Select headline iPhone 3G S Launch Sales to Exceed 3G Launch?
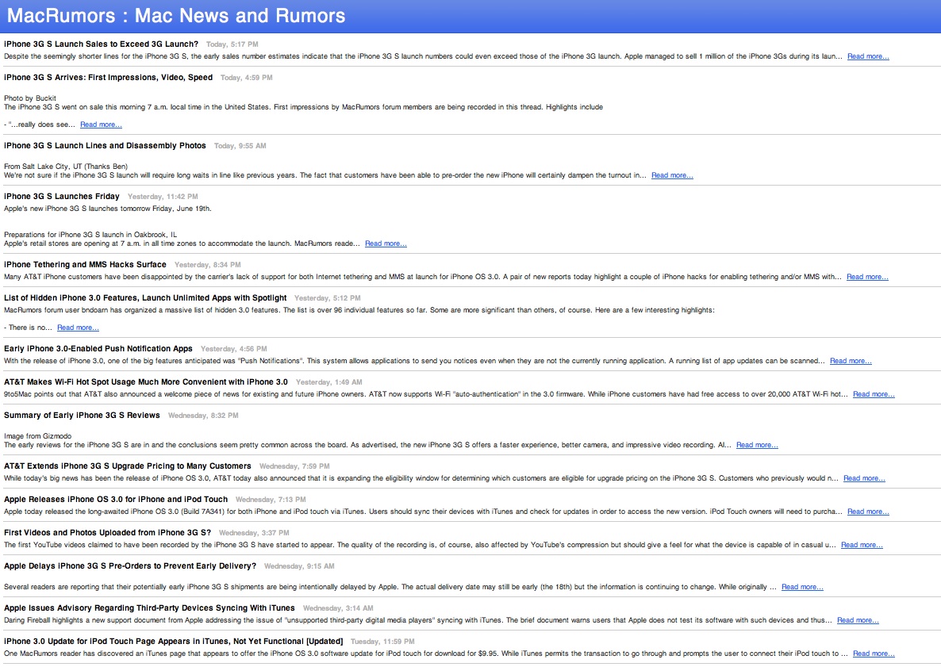 (x=101, y=44)
